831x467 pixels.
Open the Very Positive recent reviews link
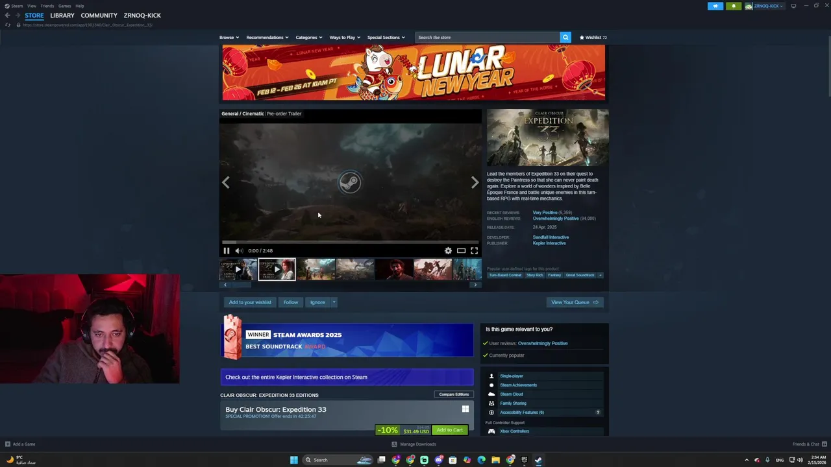545,213
